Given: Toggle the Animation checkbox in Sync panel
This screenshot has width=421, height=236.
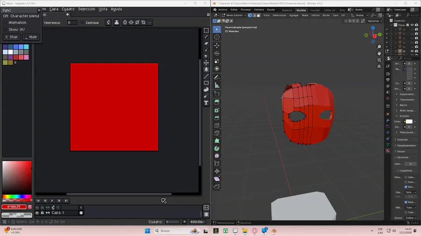Looking at the screenshot, I should pyautogui.click(x=6, y=22).
